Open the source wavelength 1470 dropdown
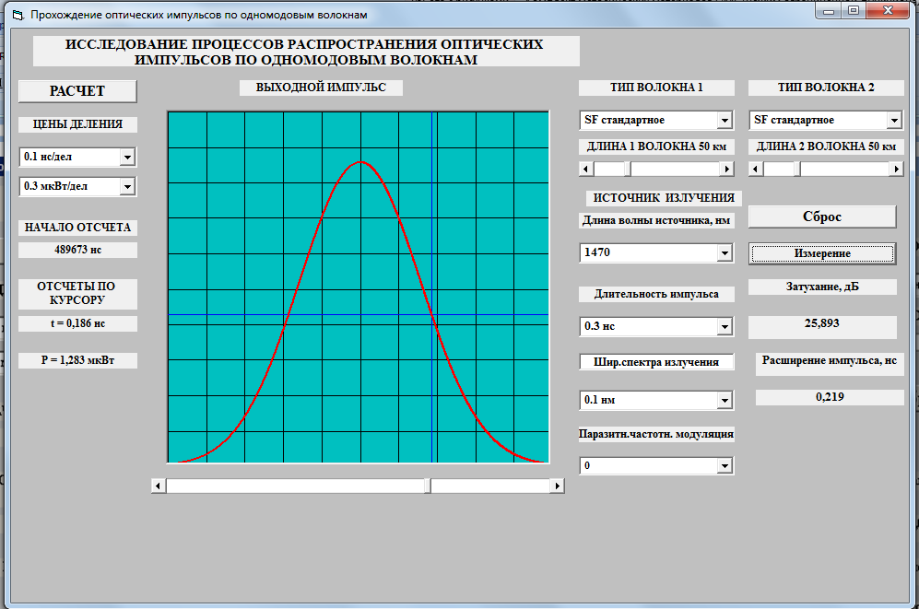This screenshot has width=919, height=609. [x=725, y=252]
